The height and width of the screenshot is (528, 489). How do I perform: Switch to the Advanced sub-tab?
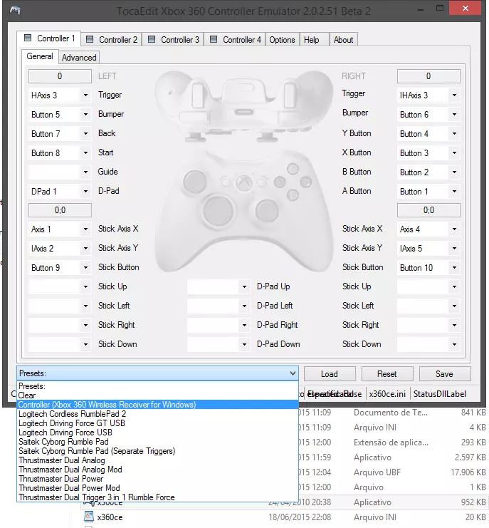[79, 58]
